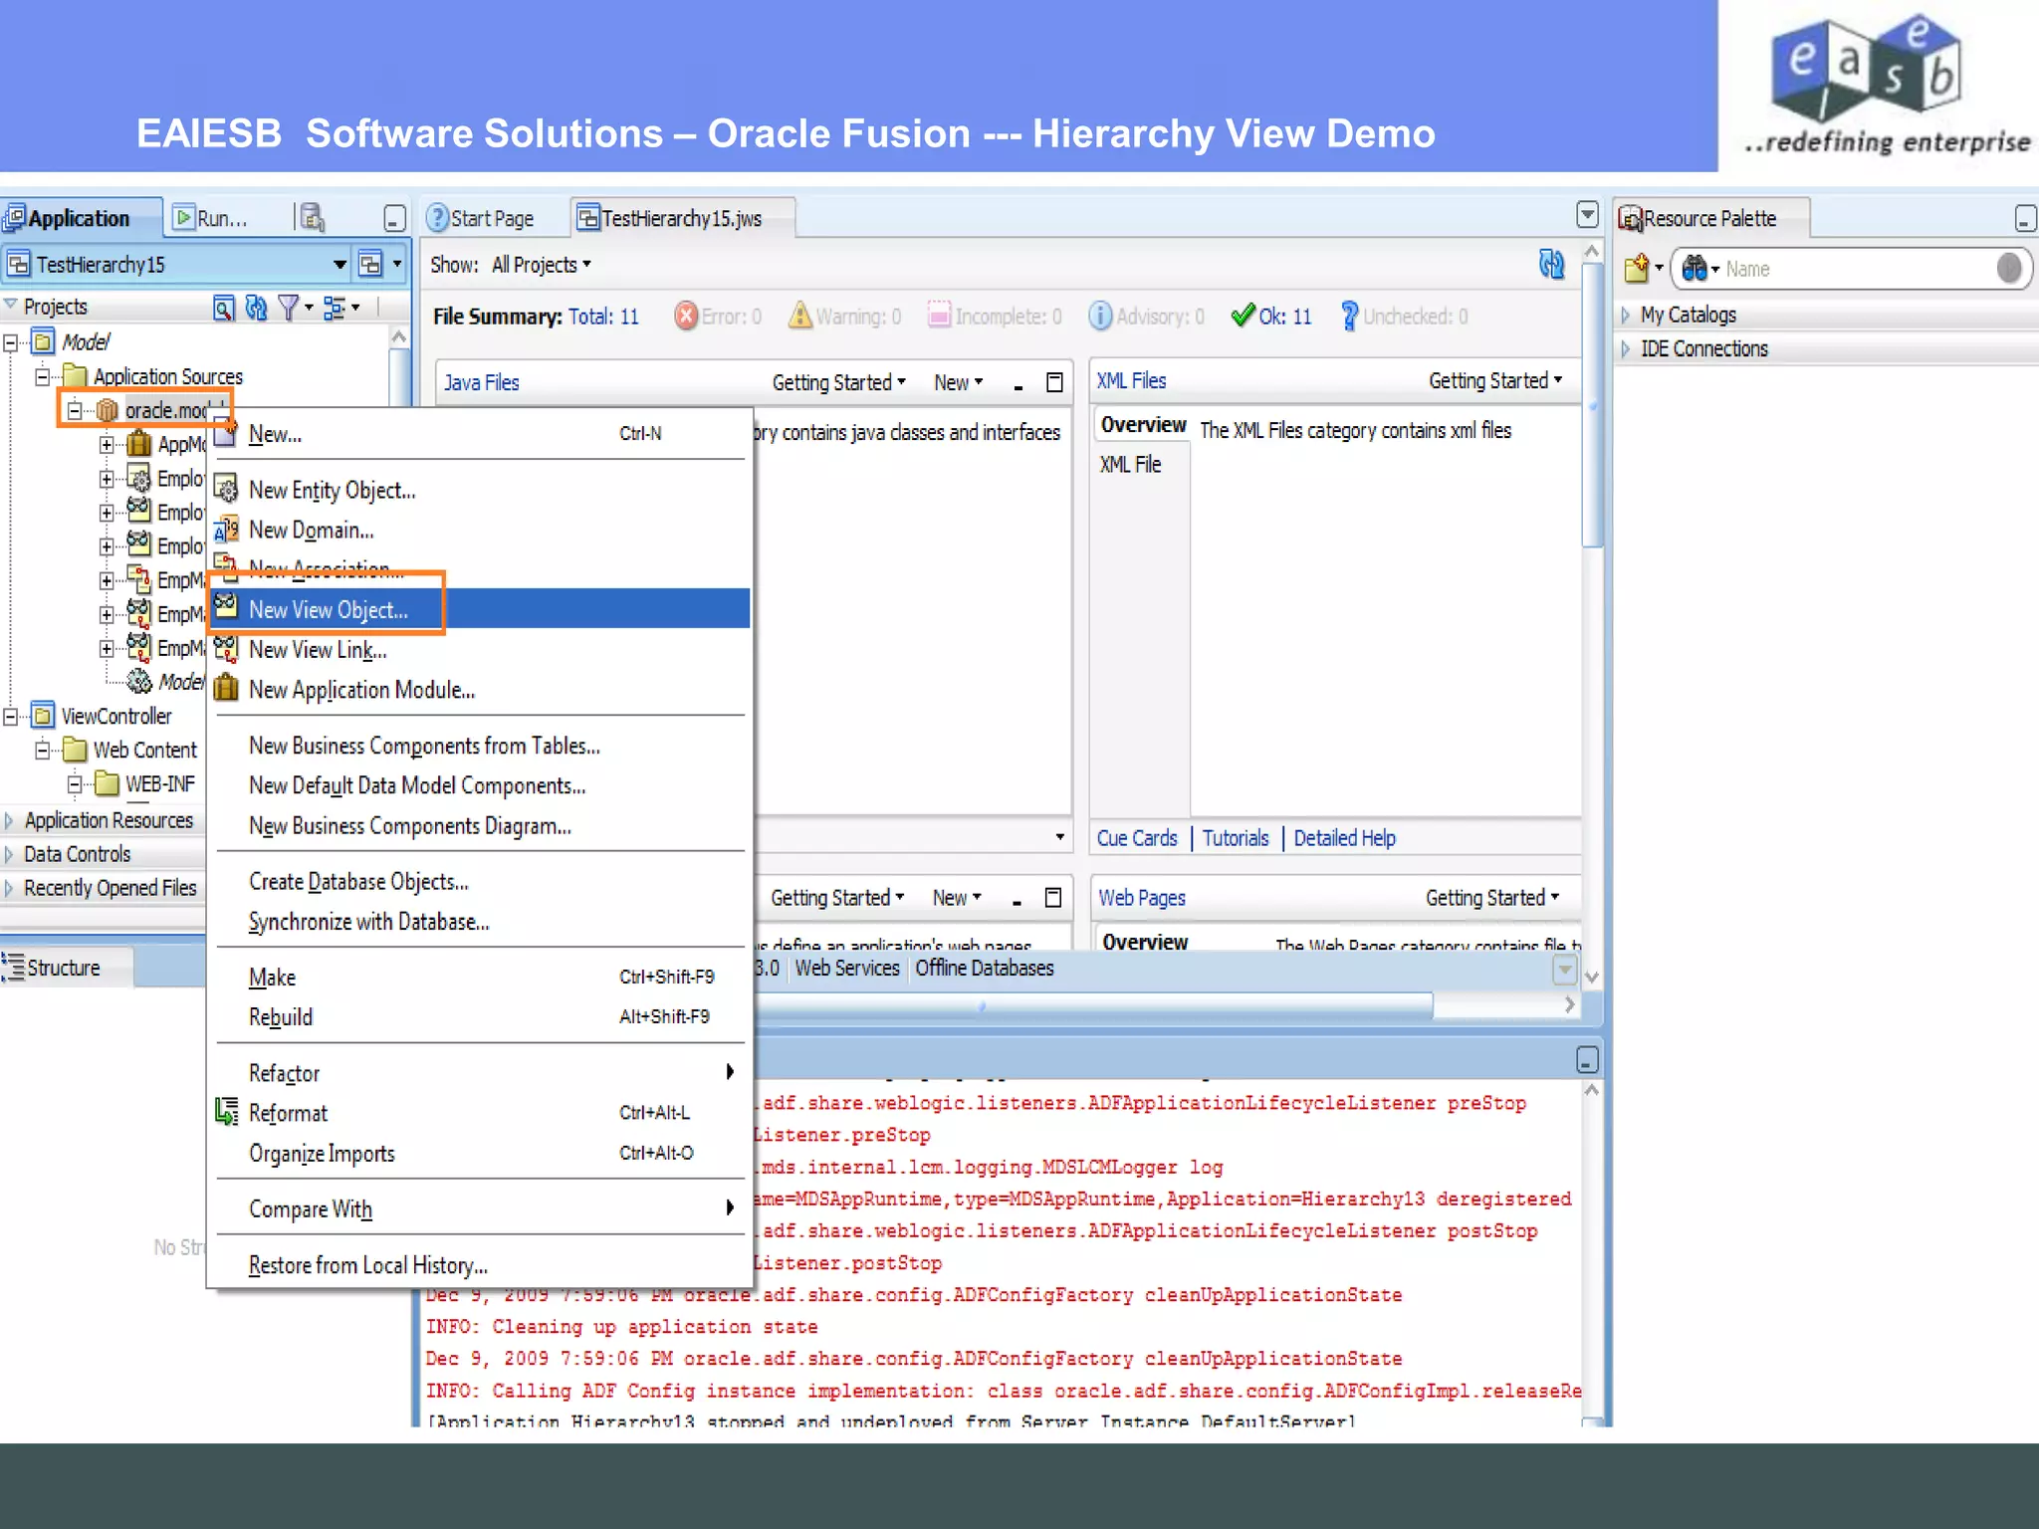
Task: Collapse the ViewController project node
Action: (x=11, y=716)
